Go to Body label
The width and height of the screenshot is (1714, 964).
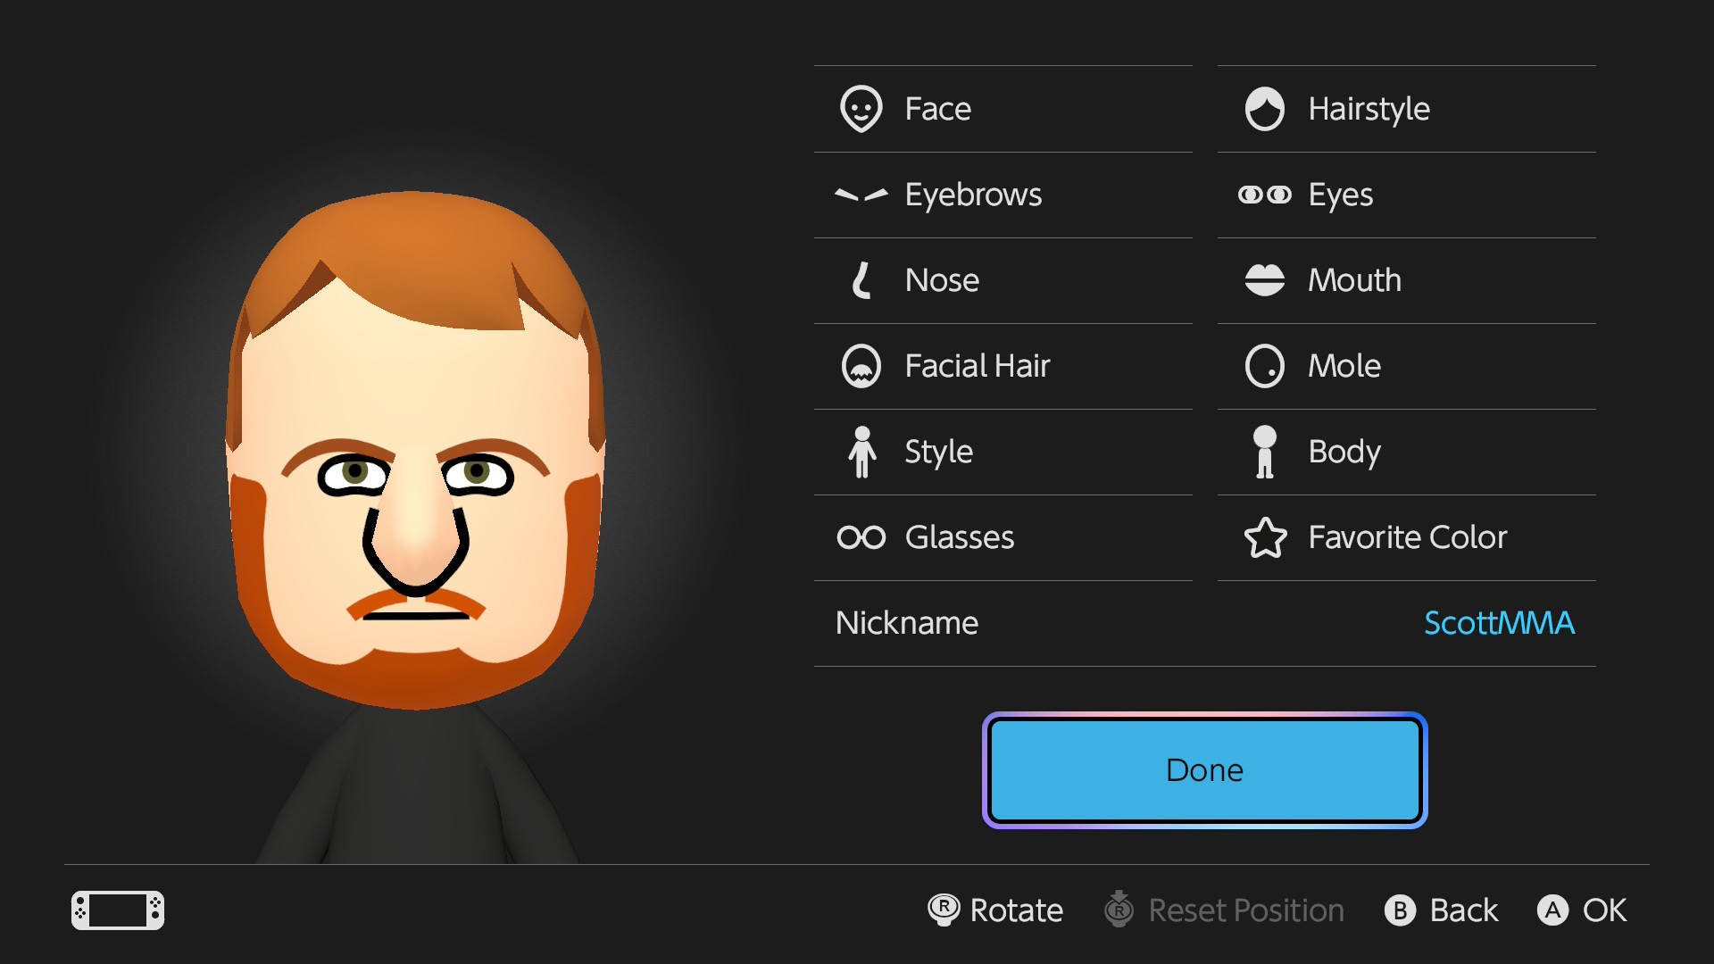click(1344, 453)
